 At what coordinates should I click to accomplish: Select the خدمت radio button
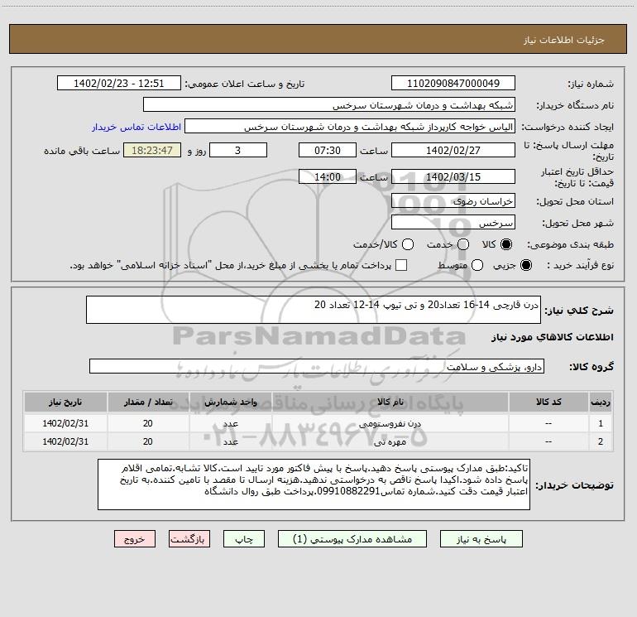pos(463,244)
